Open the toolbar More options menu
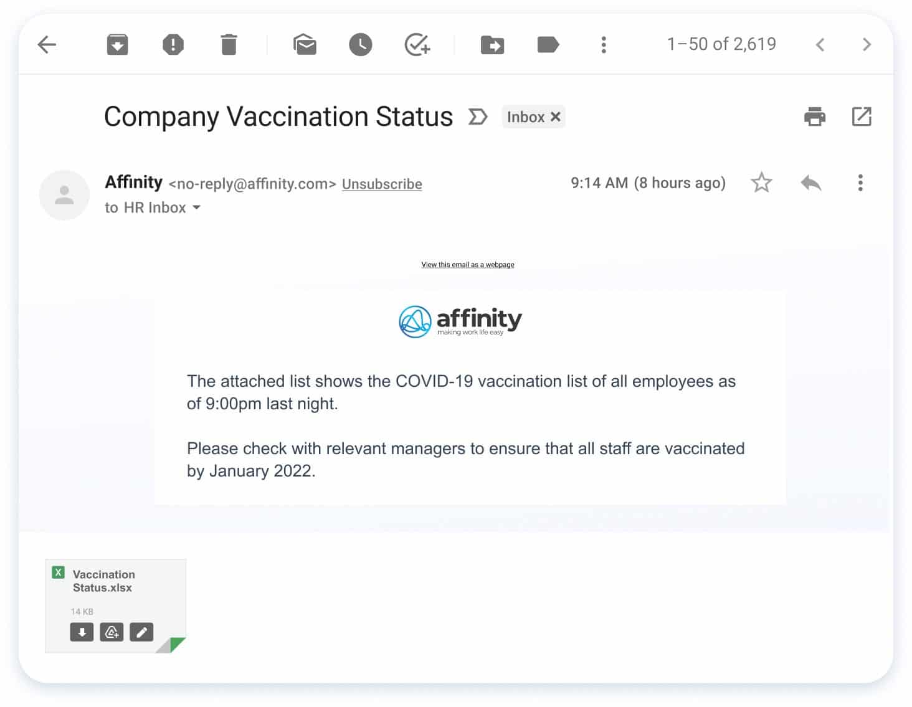 point(603,45)
